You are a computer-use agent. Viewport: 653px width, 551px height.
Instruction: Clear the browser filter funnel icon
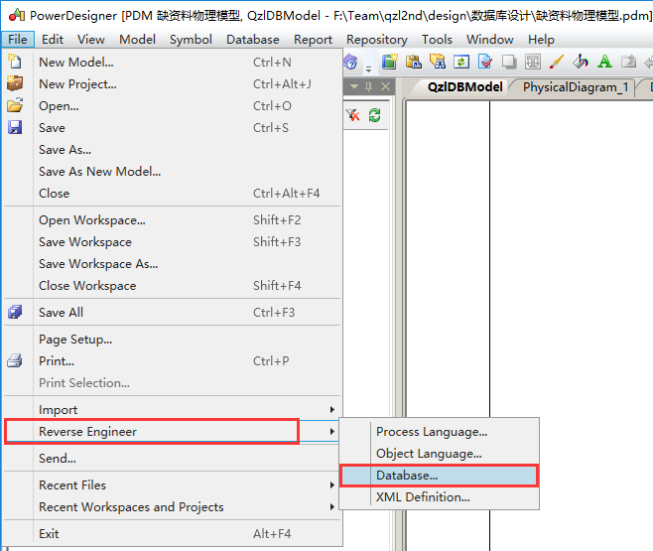point(352,115)
